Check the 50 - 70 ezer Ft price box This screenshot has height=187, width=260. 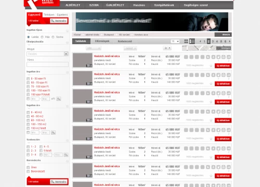pyautogui.click(x=28, y=83)
